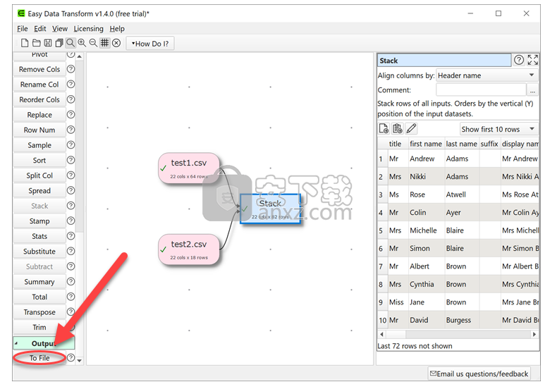Click the Comment input field
The width and height of the screenshot is (557, 389).
click(481, 89)
